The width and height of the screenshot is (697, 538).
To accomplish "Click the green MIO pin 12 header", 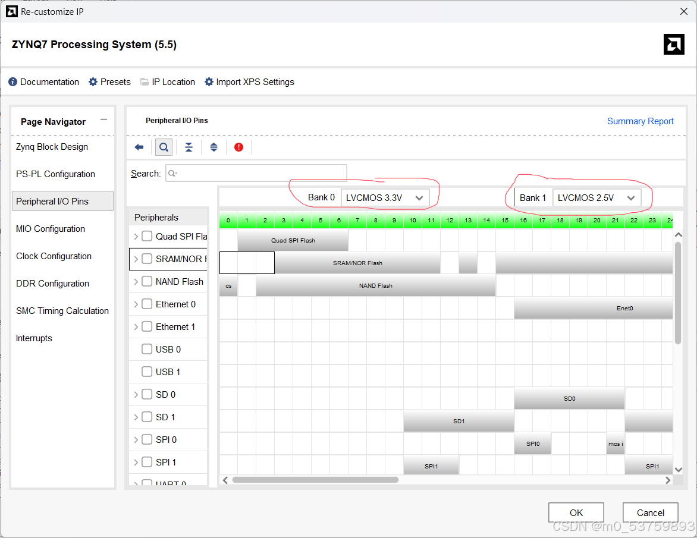I will (x=450, y=221).
